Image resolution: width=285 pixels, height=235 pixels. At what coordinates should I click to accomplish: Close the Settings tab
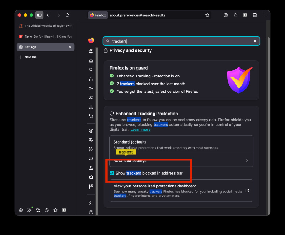(70, 47)
